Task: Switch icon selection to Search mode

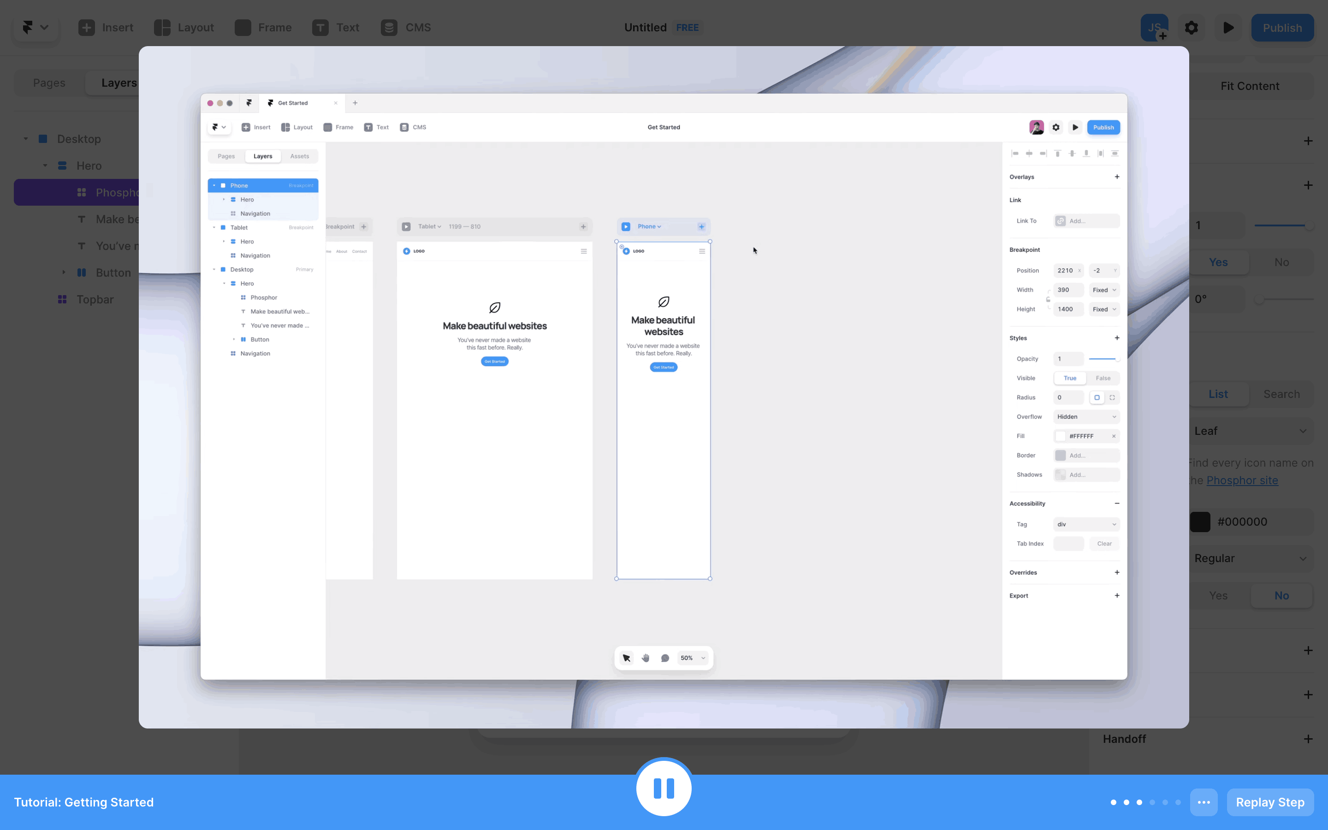Action: pos(1281,394)
